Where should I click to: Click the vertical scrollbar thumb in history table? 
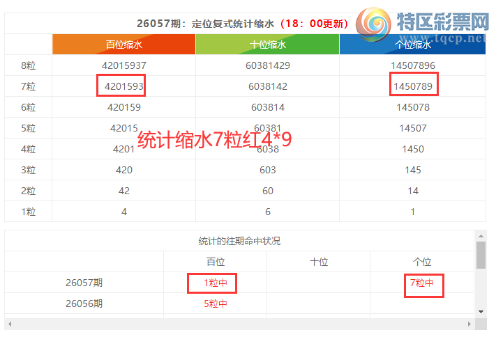click(481, 255)
